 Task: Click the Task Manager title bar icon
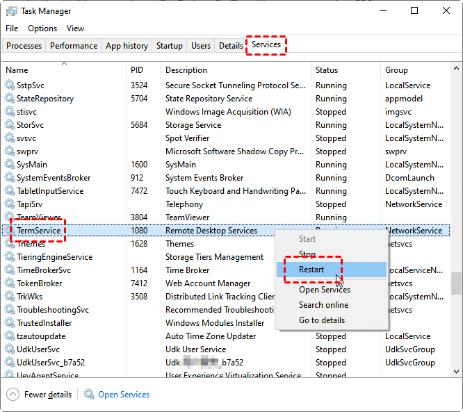[x=11, y=11]
